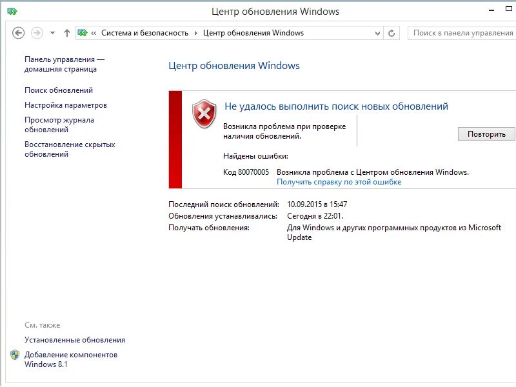Click the title bar Windows Update icon
Screen dimensions: 516x387
point(12,12)
